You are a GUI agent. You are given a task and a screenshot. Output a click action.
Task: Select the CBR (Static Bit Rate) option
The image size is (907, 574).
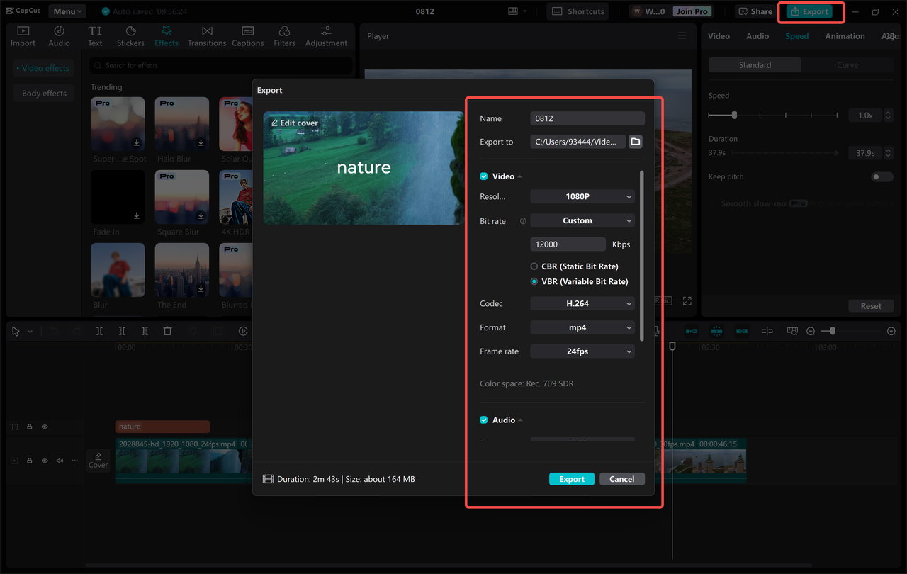click(x=533, y=266)
